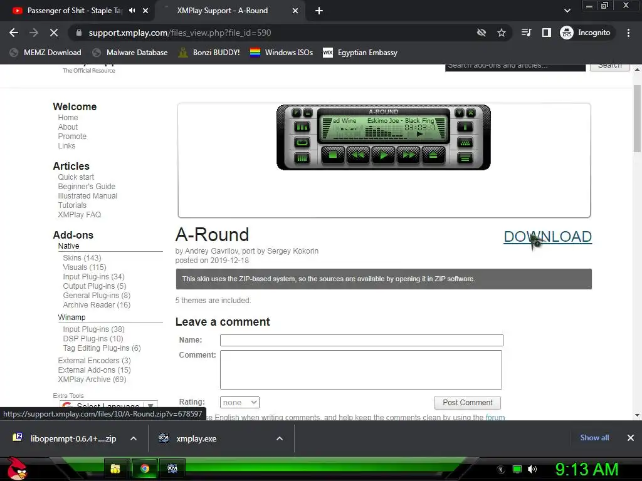The height and width of the screenshot is (481, 642).
Task: Mute the Passenger of Shit tab audio
Action: 132,11
